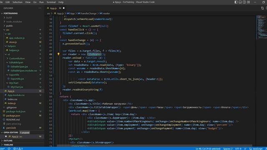Collapse the src folder

coord(5,30)
